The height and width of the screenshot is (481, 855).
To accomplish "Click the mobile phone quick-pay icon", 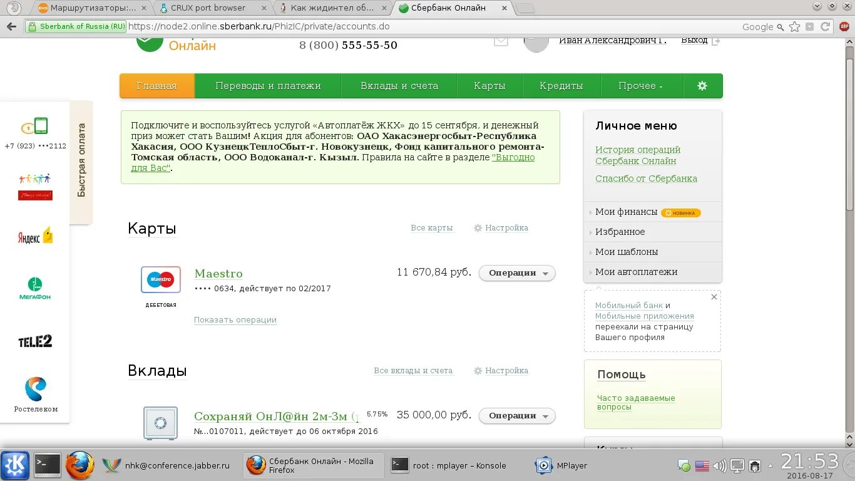I will (35, 126).
